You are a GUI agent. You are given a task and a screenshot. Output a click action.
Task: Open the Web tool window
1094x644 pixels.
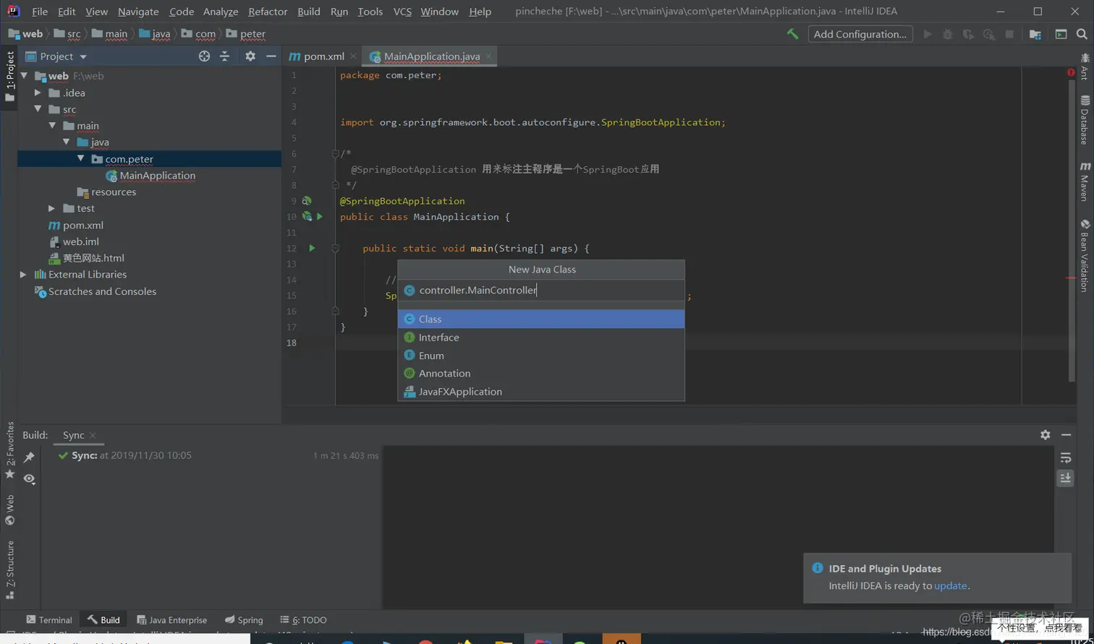(9, 510)
